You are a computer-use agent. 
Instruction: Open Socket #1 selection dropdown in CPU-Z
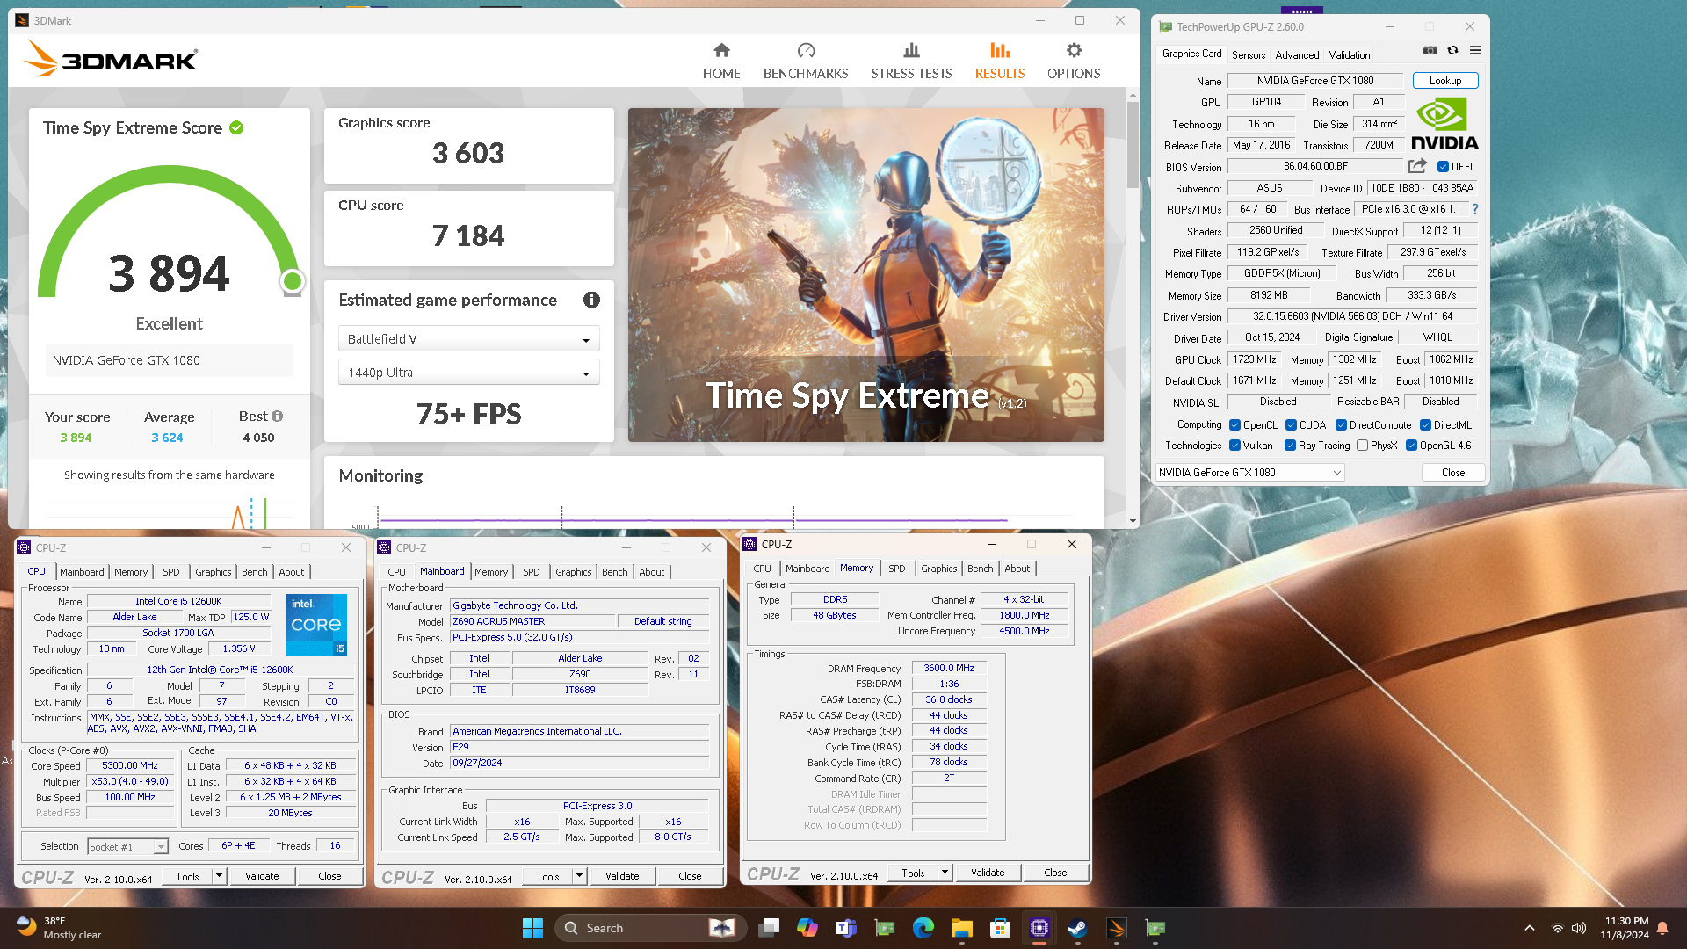pos(127,846)
